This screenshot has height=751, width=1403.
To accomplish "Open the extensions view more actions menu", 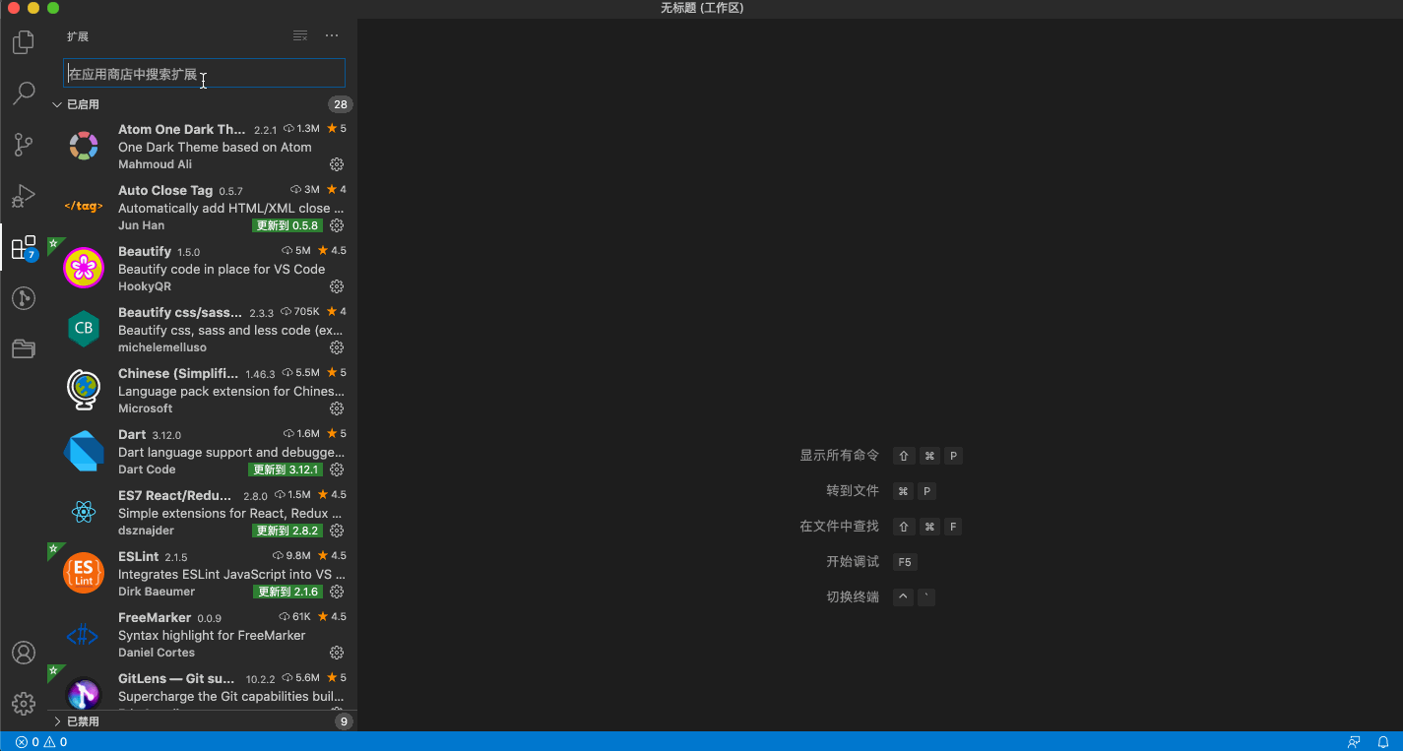I will click(332, 35).
